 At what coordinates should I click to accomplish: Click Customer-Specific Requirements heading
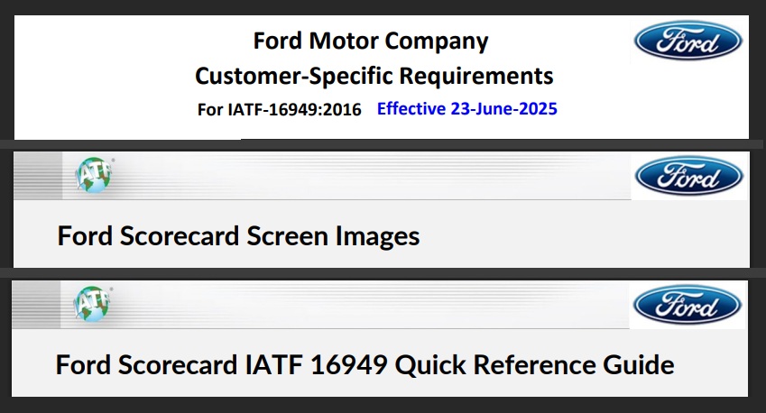374,76
